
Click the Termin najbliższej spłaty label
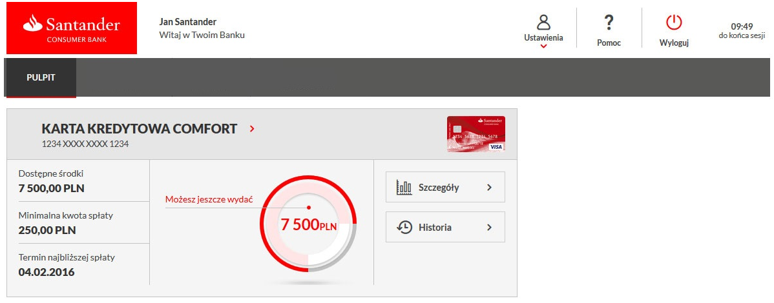67,257
